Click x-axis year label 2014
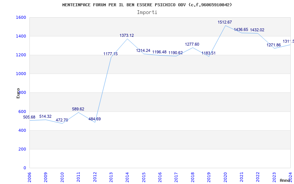Image resolution: width=294 pixels, height=184 pixels. click(127, 177)
